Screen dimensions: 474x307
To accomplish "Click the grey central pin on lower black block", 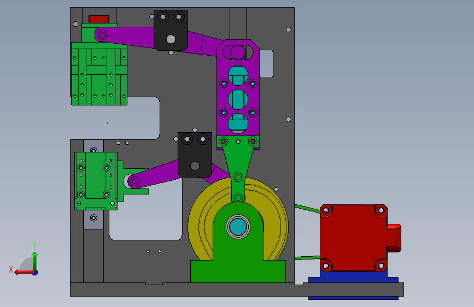I will [x=195, y=166].
